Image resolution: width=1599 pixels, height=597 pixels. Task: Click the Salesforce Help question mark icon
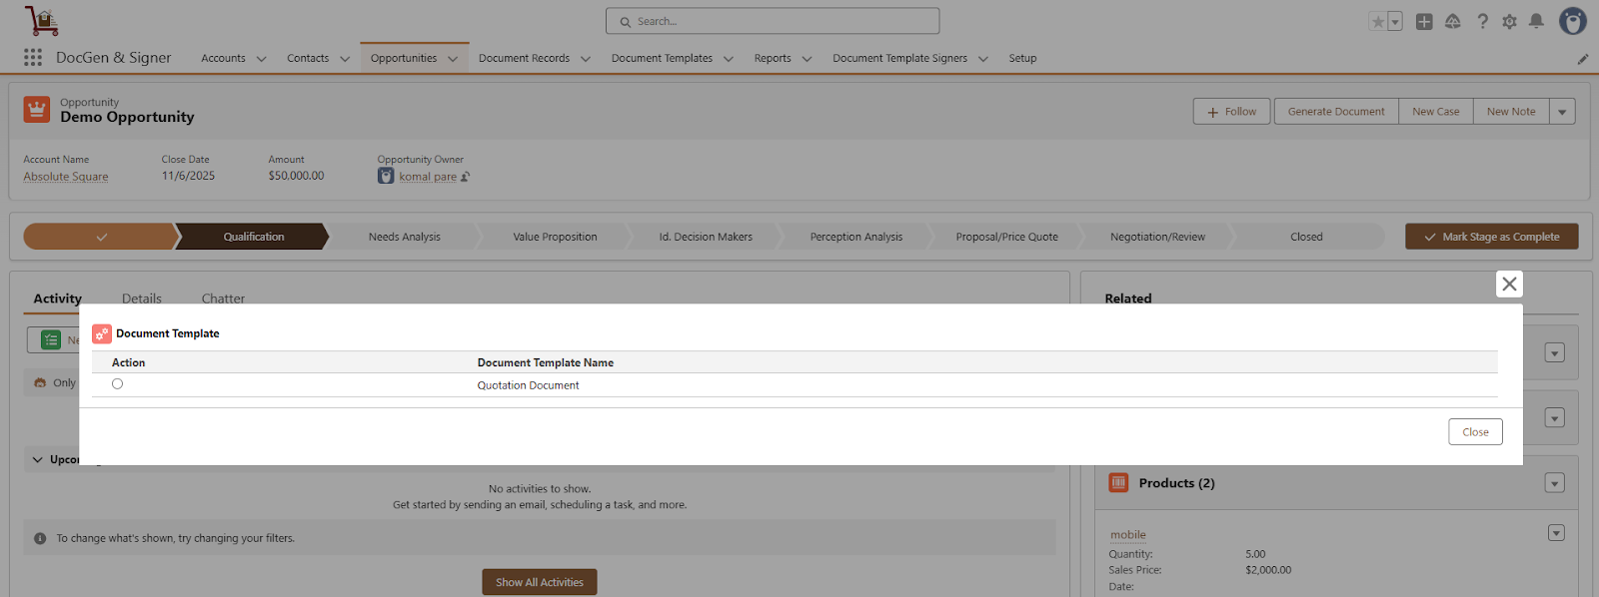[1482, 22]
